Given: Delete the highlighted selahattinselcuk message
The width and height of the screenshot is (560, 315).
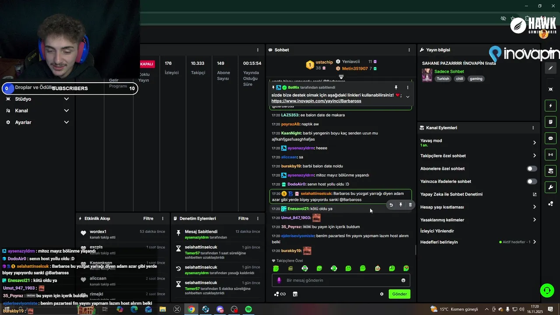Looking at the screenshot, I should 410,205.
